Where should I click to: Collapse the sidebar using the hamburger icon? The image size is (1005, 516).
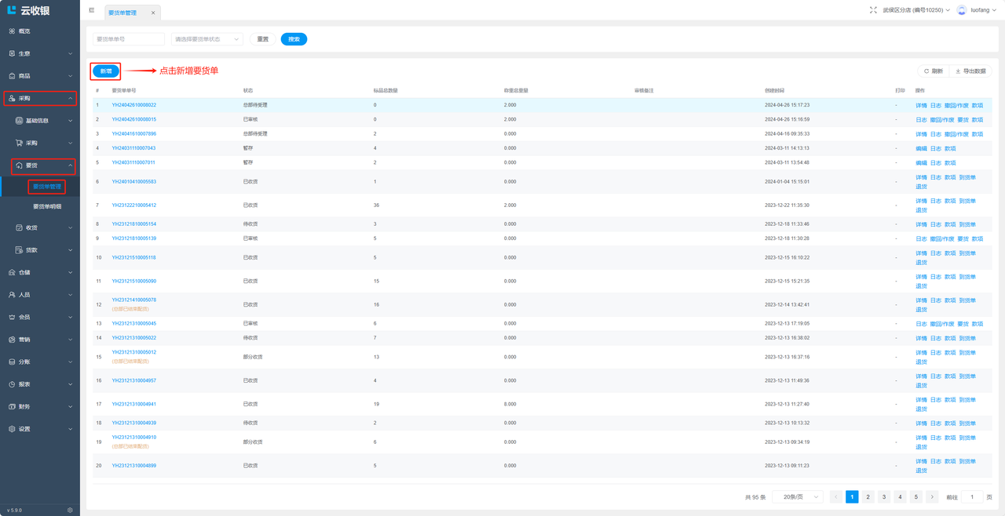click(92, 10)
